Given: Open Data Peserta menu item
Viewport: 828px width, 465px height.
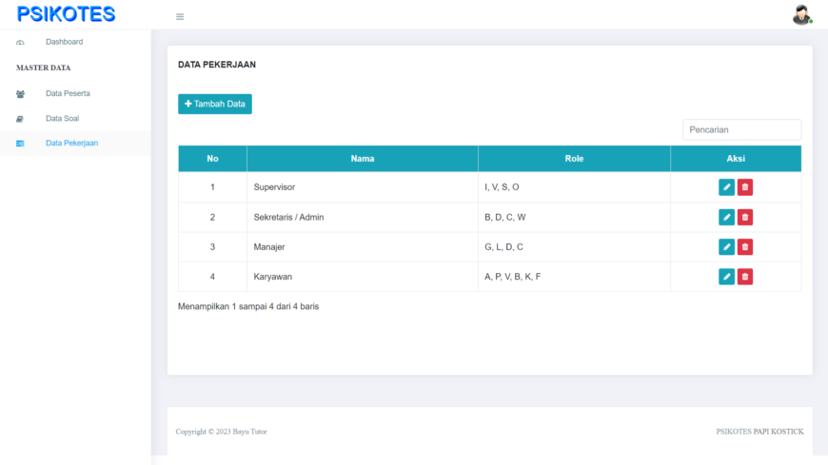Looking at the screenshot, I should [x=68, y=93].
